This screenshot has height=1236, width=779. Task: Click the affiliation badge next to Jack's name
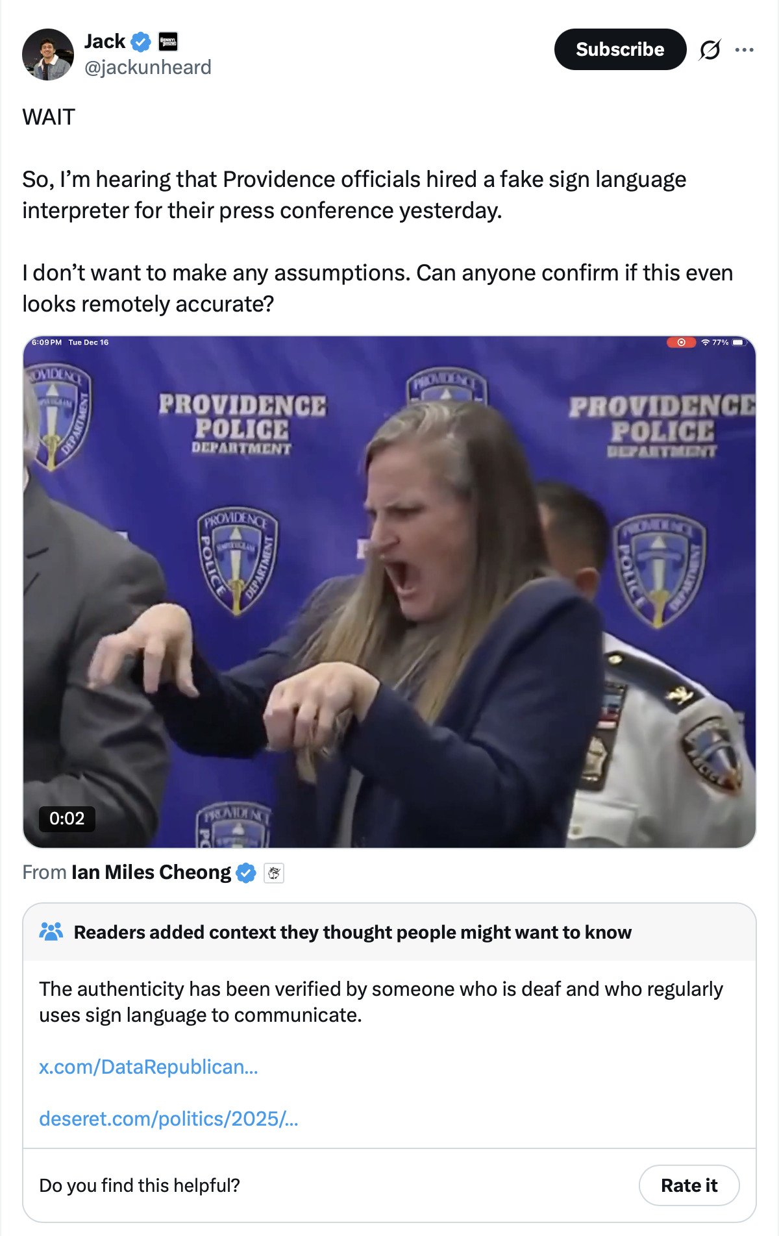[168, 42]
